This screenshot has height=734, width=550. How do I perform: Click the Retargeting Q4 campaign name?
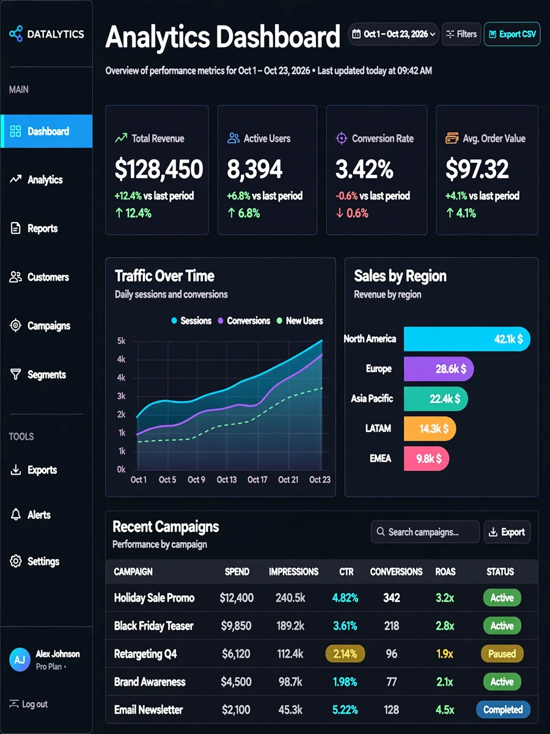tap(145, 654)
